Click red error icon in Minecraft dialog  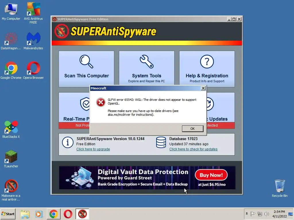click(101, 102)
